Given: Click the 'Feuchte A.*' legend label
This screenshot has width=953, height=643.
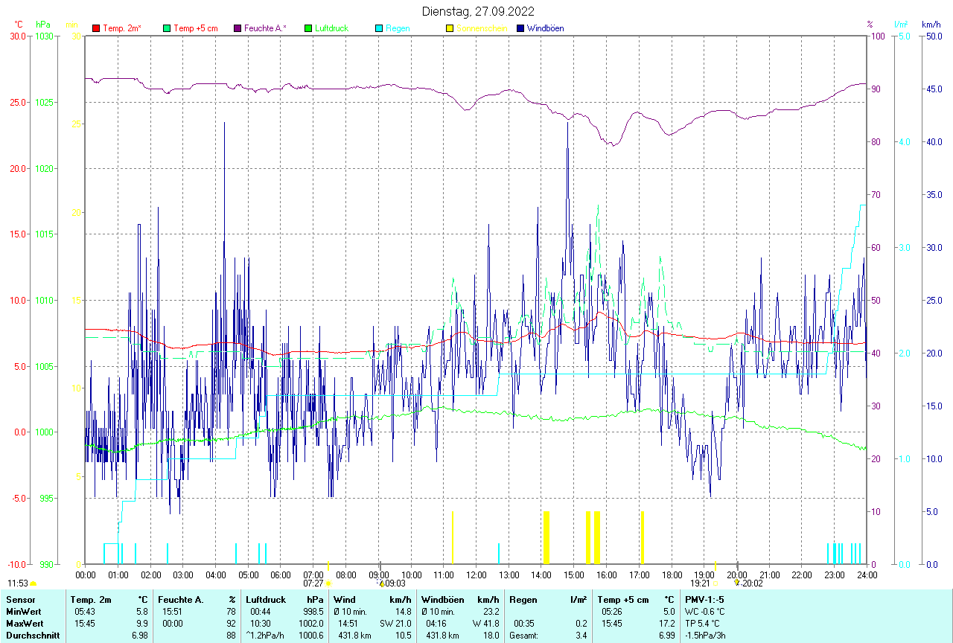Looking at the screenshot, I should click(x=264, y=28).
